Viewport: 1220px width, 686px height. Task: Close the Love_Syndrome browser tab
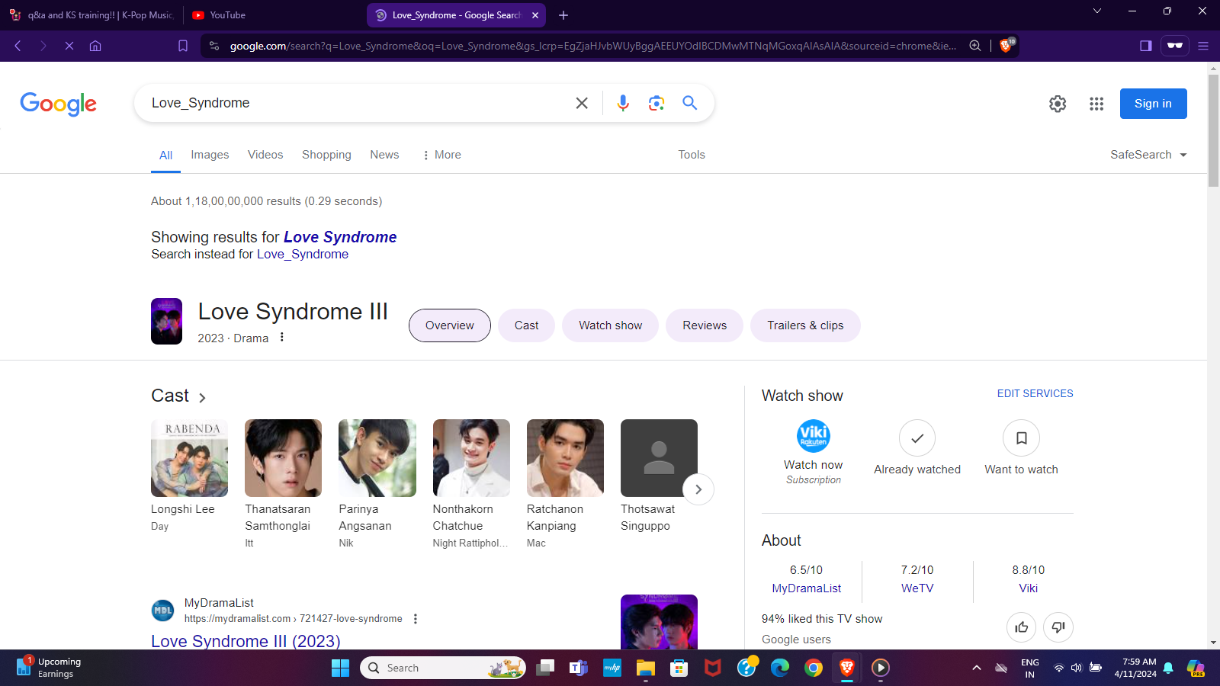point(535,15)
